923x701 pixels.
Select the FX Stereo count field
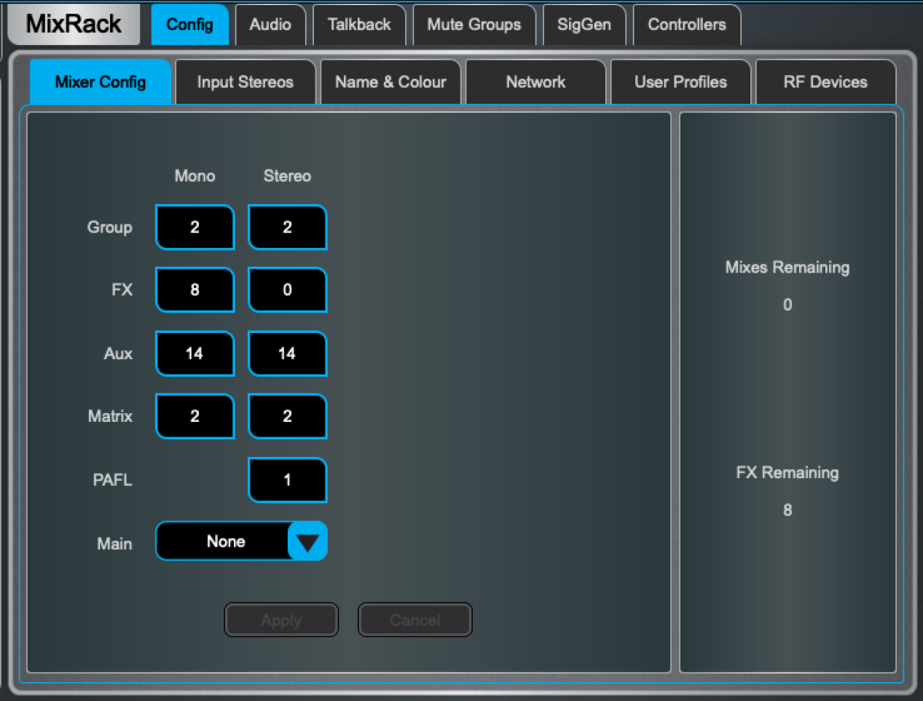(x=287, y=290)
